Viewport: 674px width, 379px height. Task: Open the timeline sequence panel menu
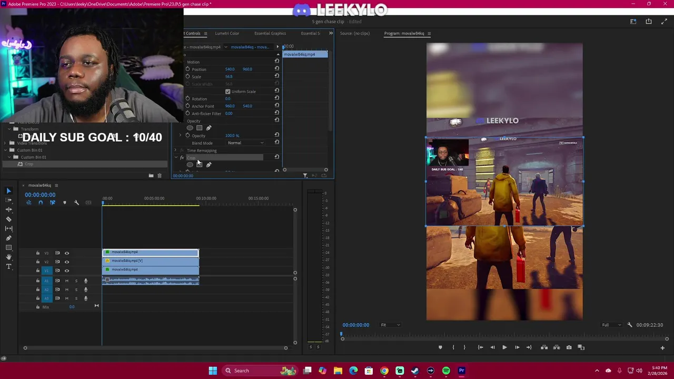click(56, 185)
